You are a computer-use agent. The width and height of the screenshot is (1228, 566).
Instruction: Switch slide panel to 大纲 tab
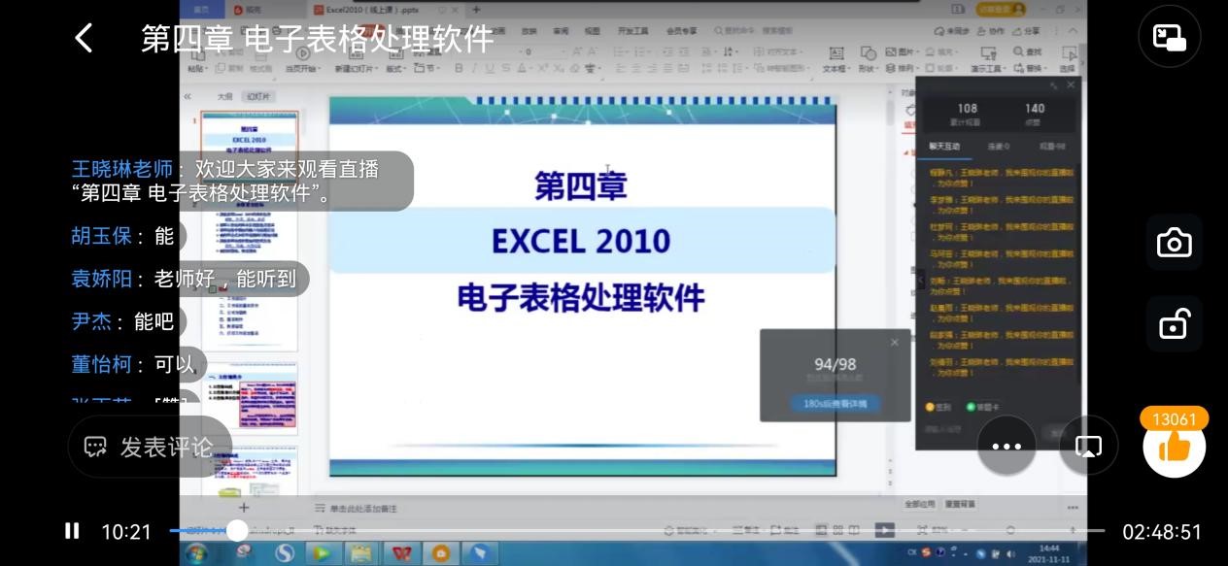click(x=224, y=97)
